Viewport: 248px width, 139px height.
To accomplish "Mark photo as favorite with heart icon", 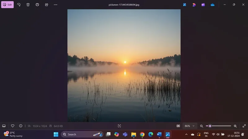I will coord(13,126).
